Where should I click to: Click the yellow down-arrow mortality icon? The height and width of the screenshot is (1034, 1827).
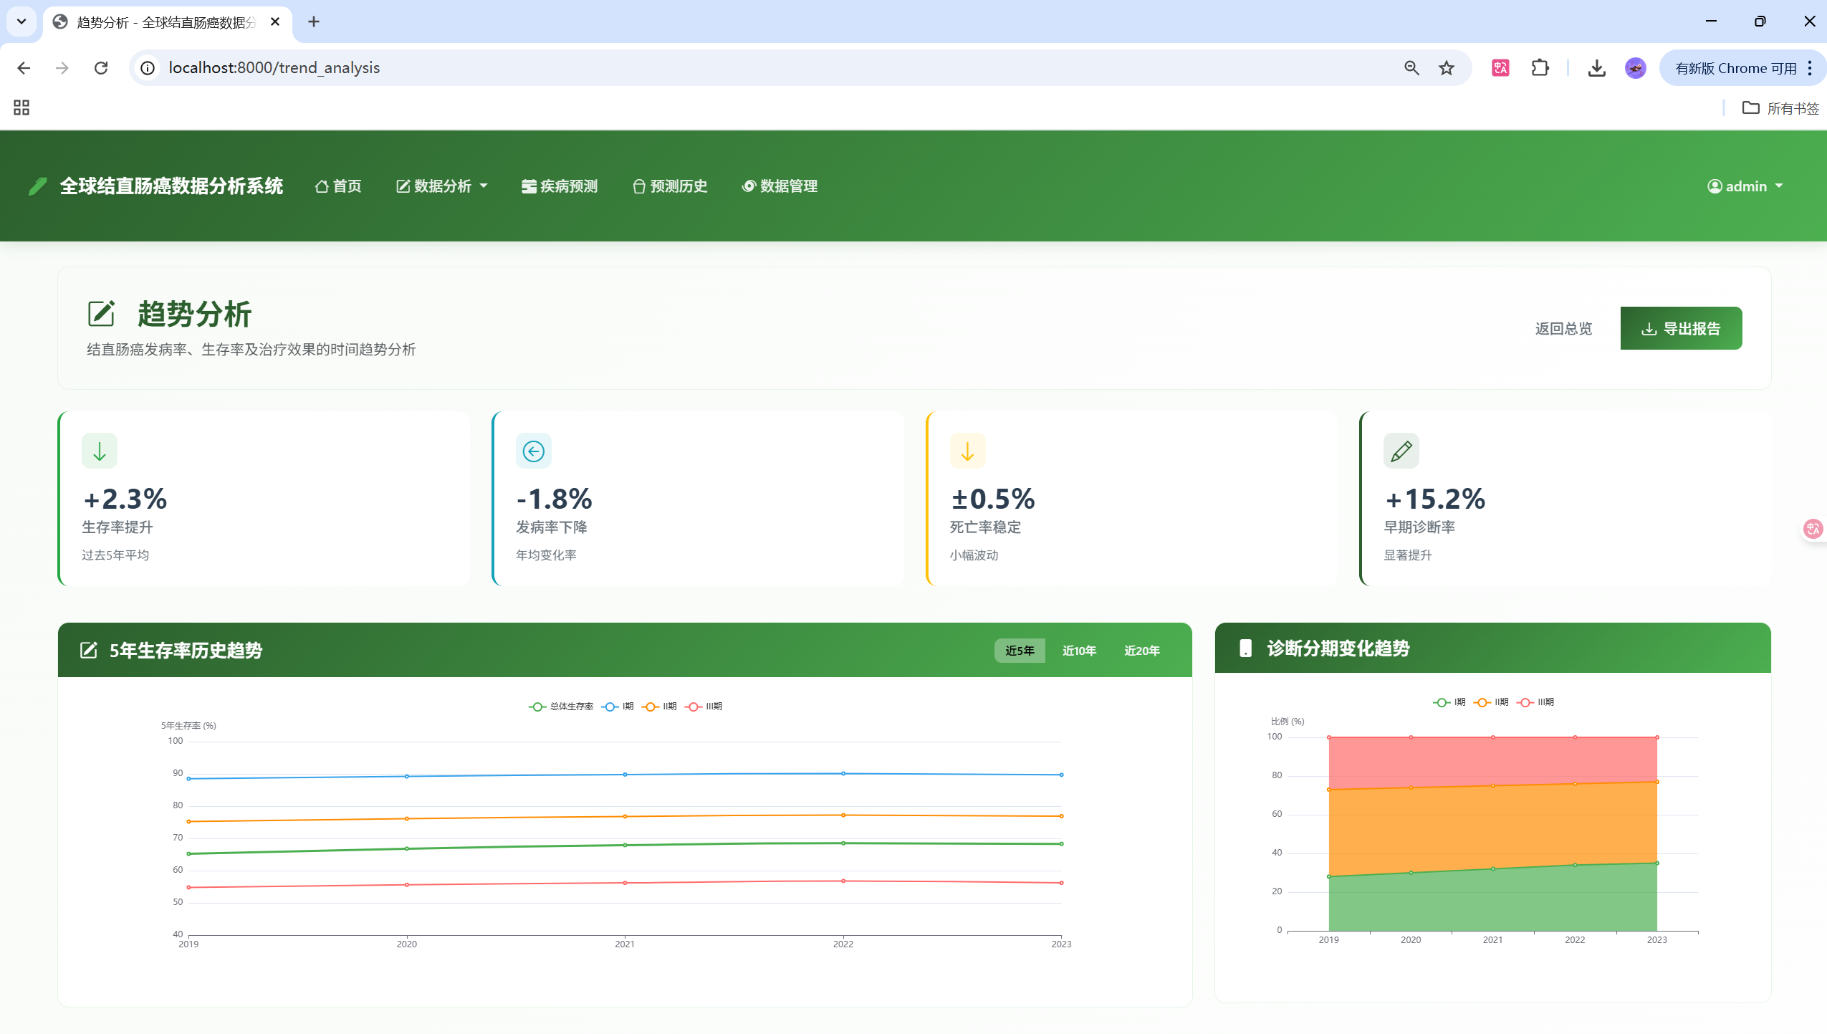coord(967,451)
